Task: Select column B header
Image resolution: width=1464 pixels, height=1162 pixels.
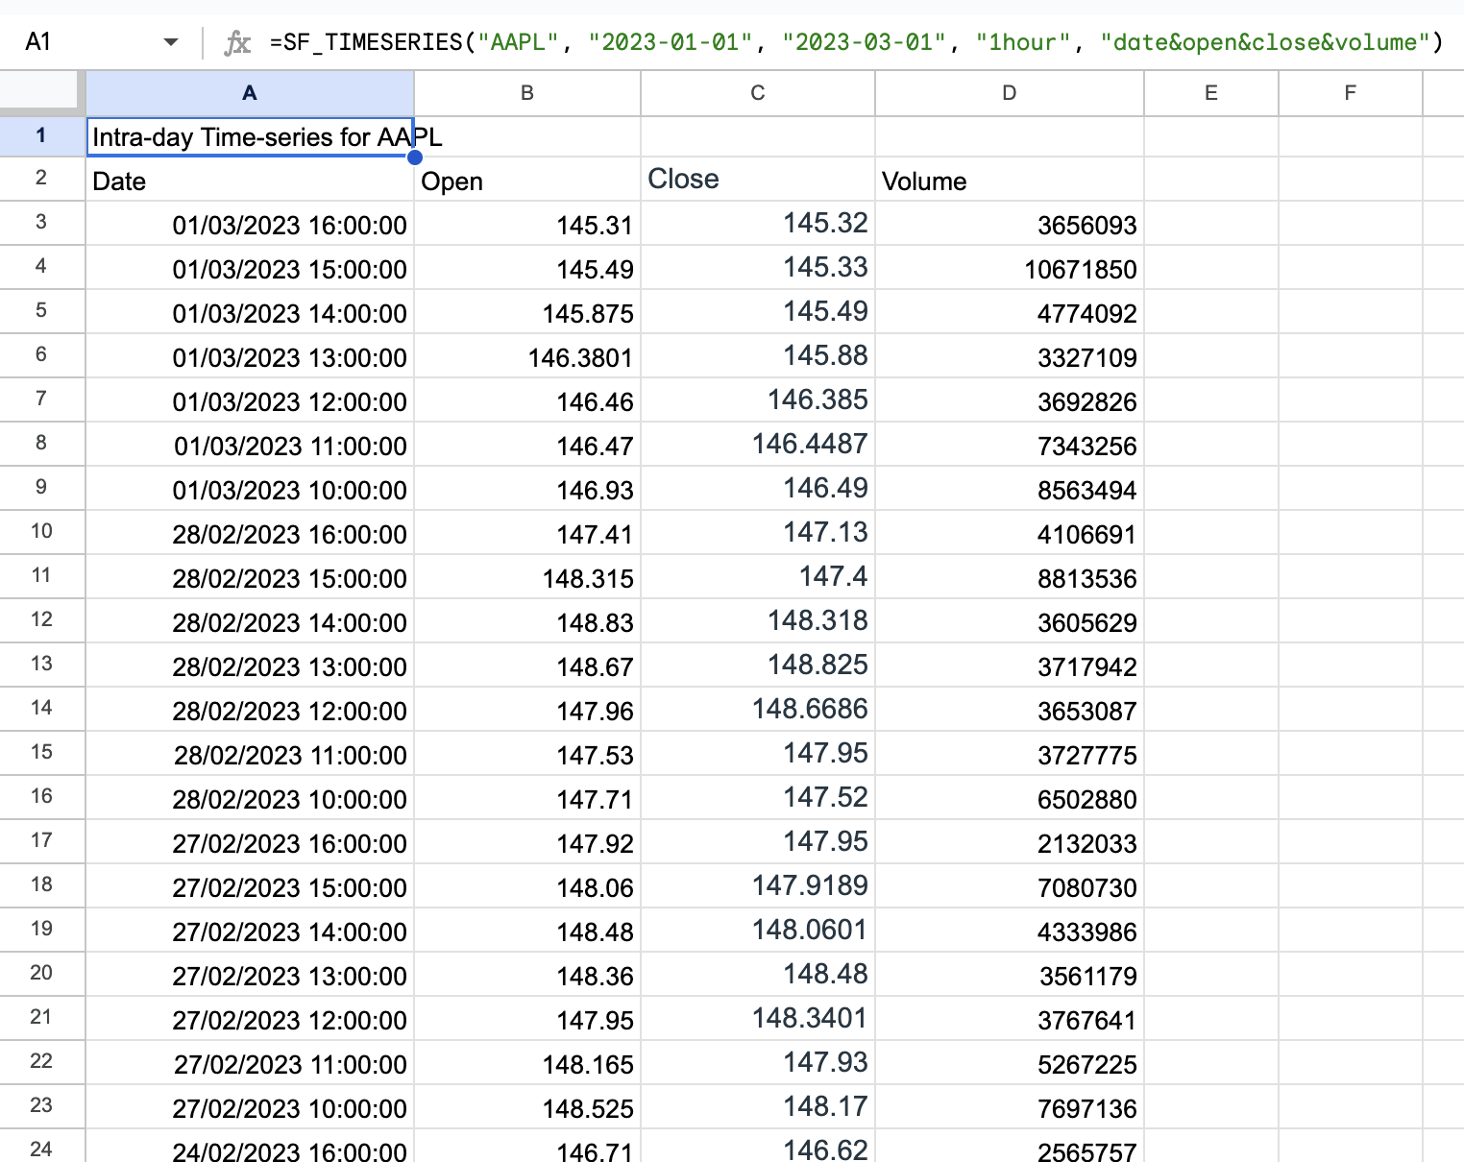Action: [527, 93]
